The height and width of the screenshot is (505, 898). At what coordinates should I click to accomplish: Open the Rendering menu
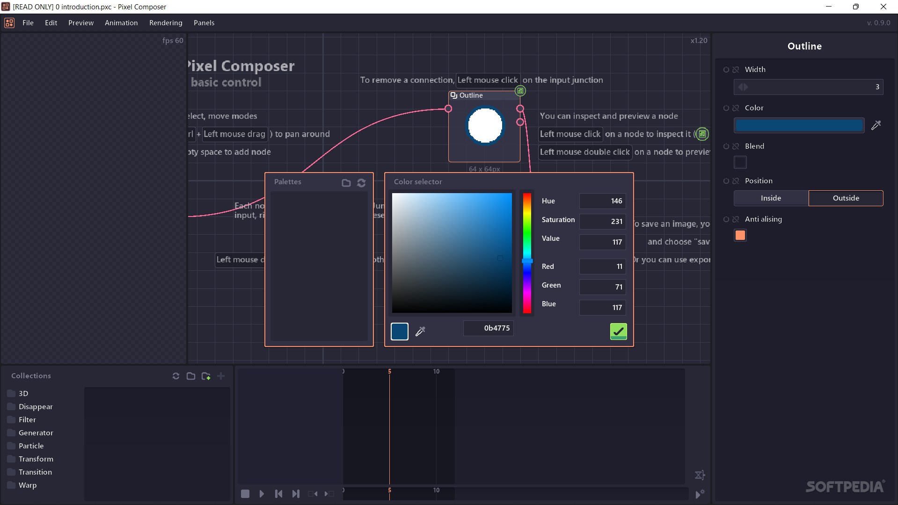point(166,22)
